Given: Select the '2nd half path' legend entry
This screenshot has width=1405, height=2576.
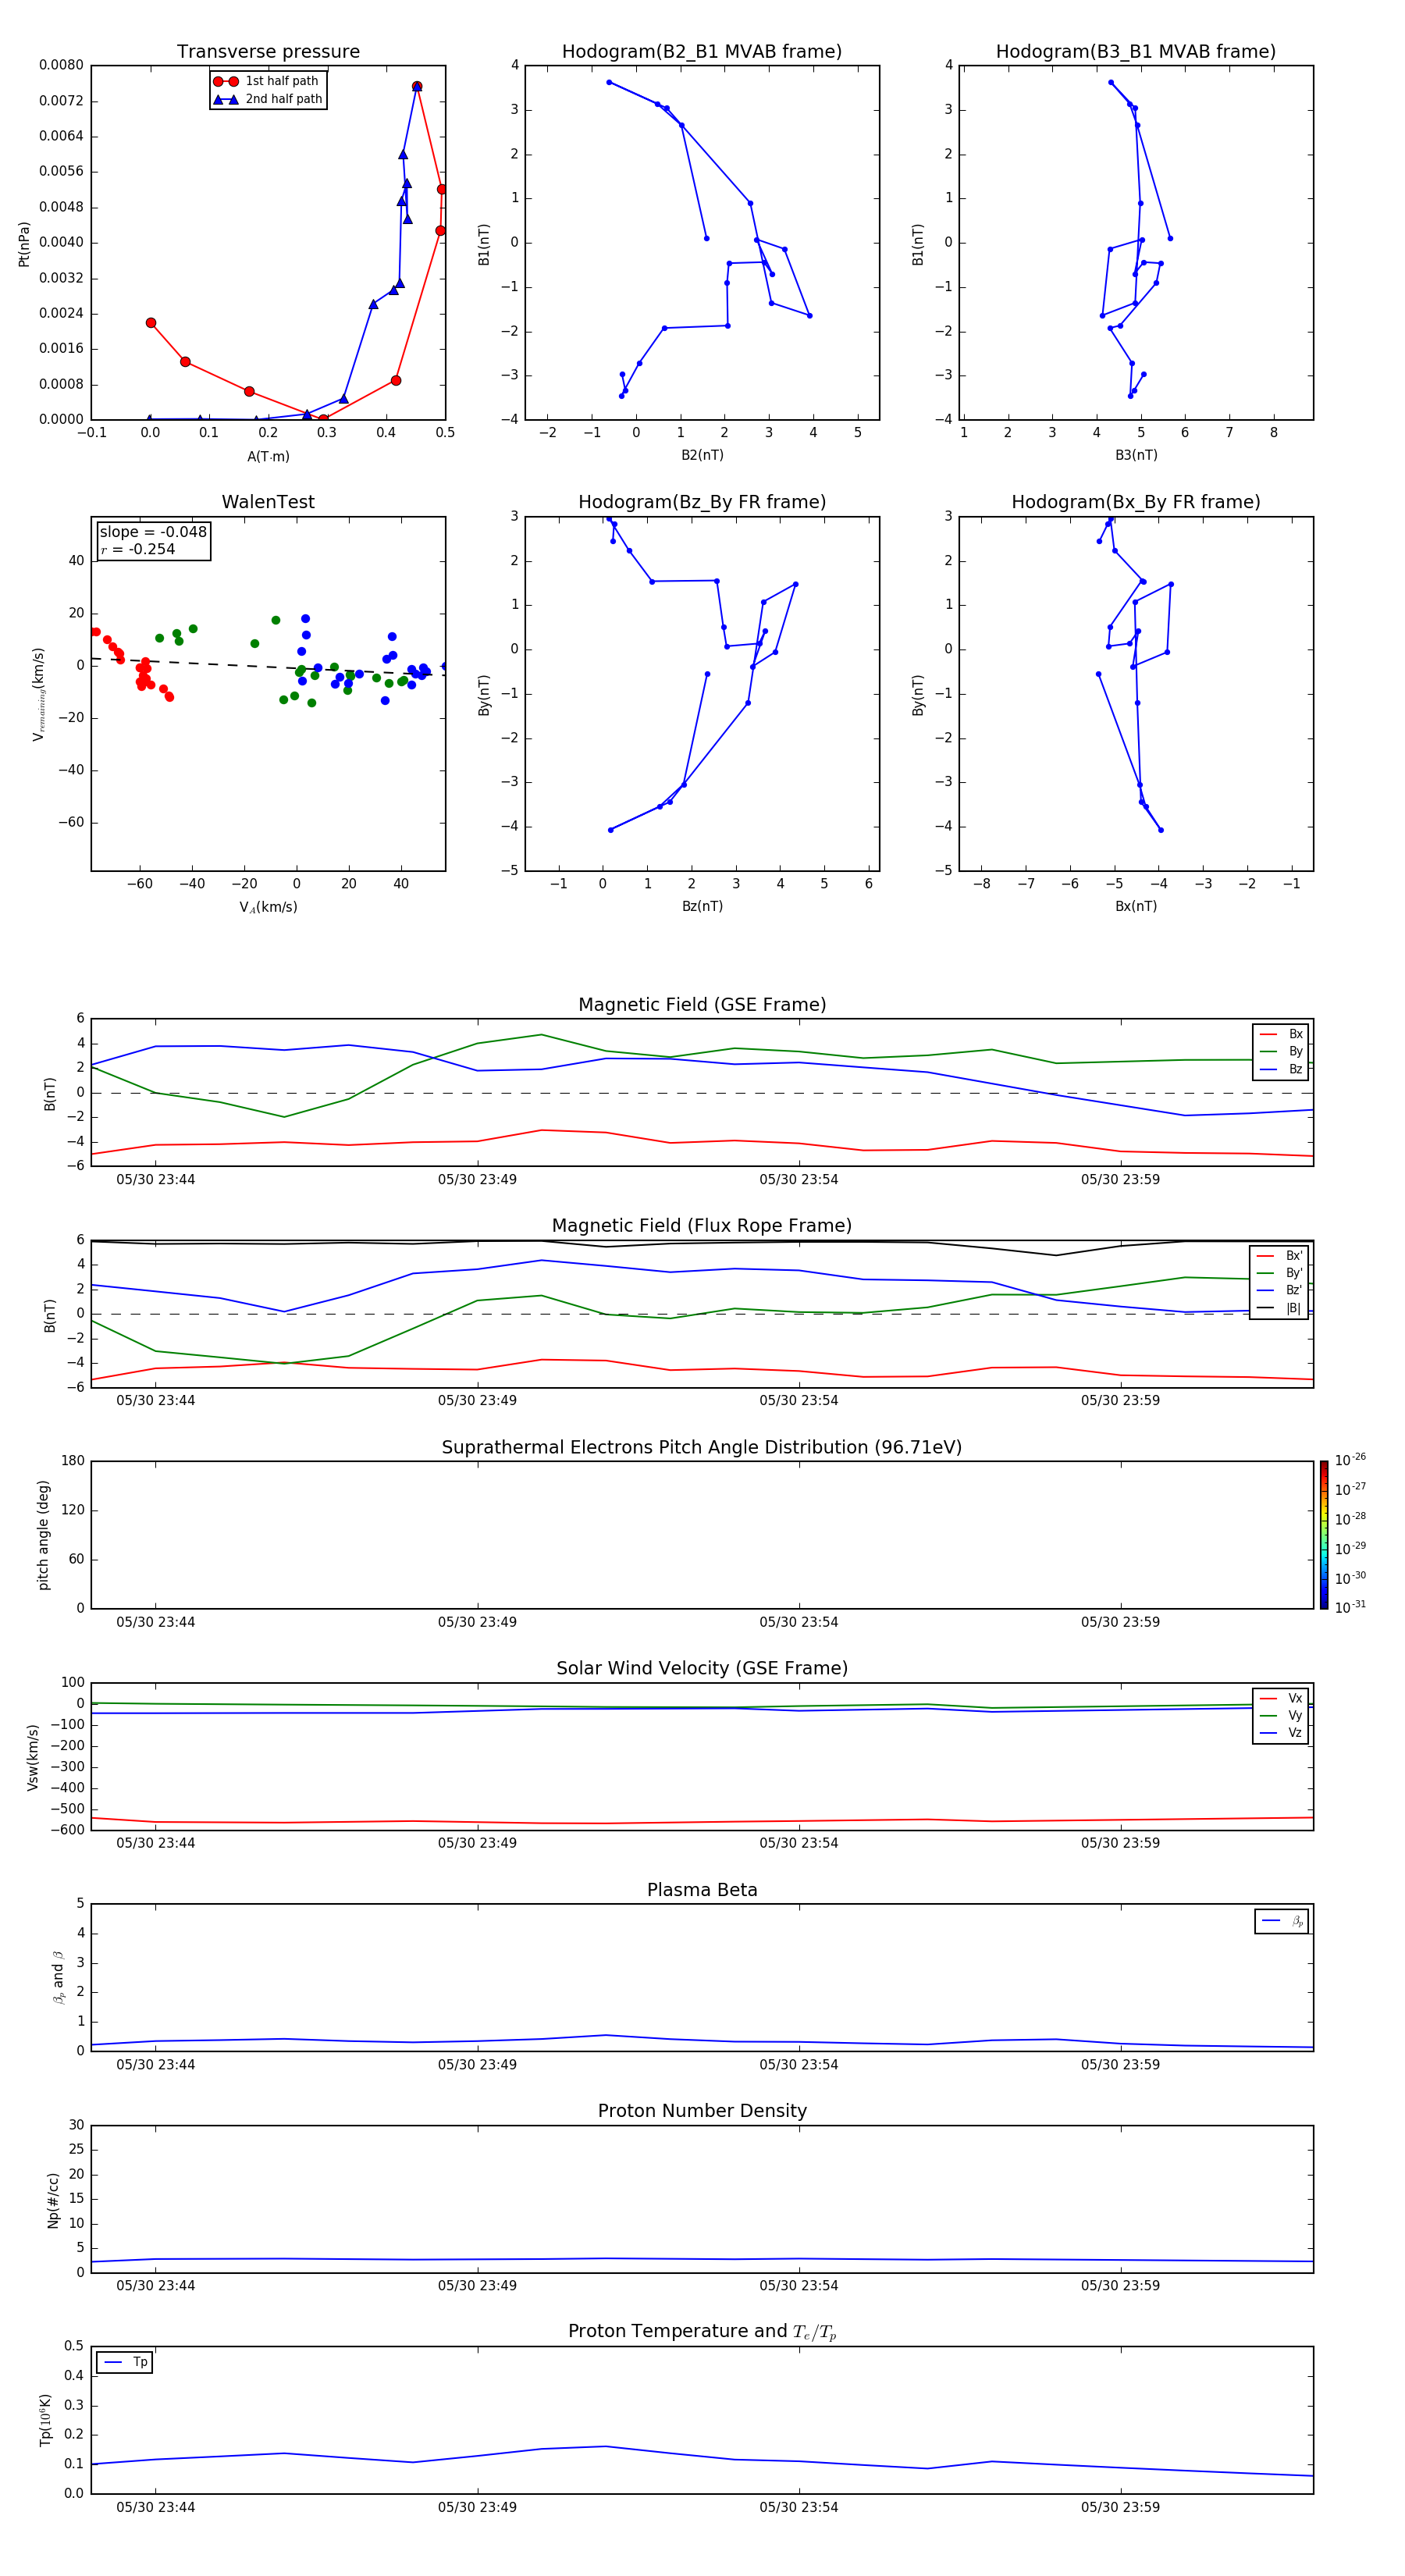Looking at the screenshot, I should tap(268, 99).
